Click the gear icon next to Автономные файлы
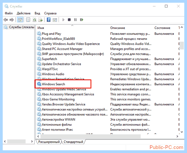 tap(39, 124)
